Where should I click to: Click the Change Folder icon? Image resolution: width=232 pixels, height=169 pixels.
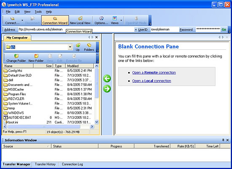point(16,58)
